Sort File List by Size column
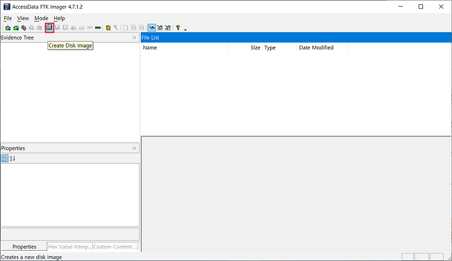Viewport: 452px width, 261px height. (245, 48)
